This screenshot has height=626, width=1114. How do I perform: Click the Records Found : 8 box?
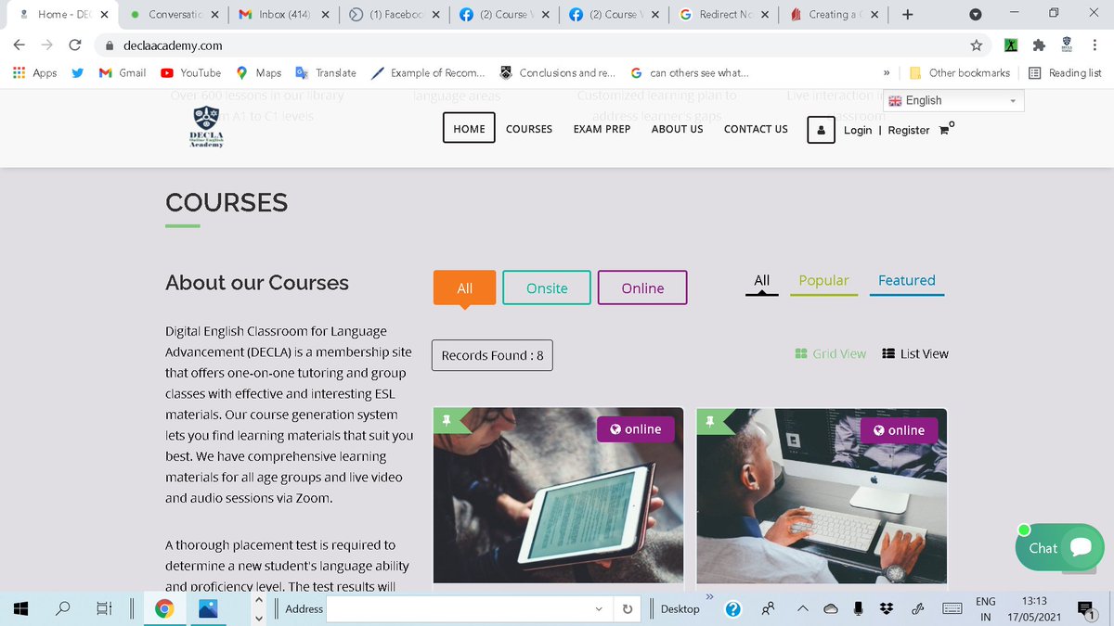tap(492, 355)
